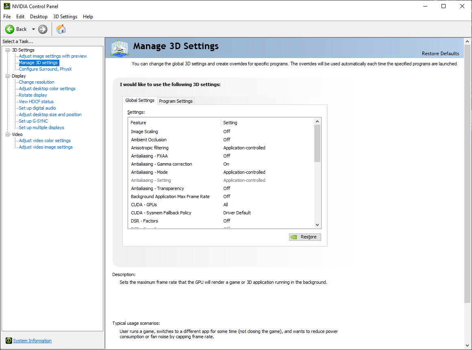Open the 3D Settings menu
This screenshot has height=350, width=472.
click(x=65, y=17)
